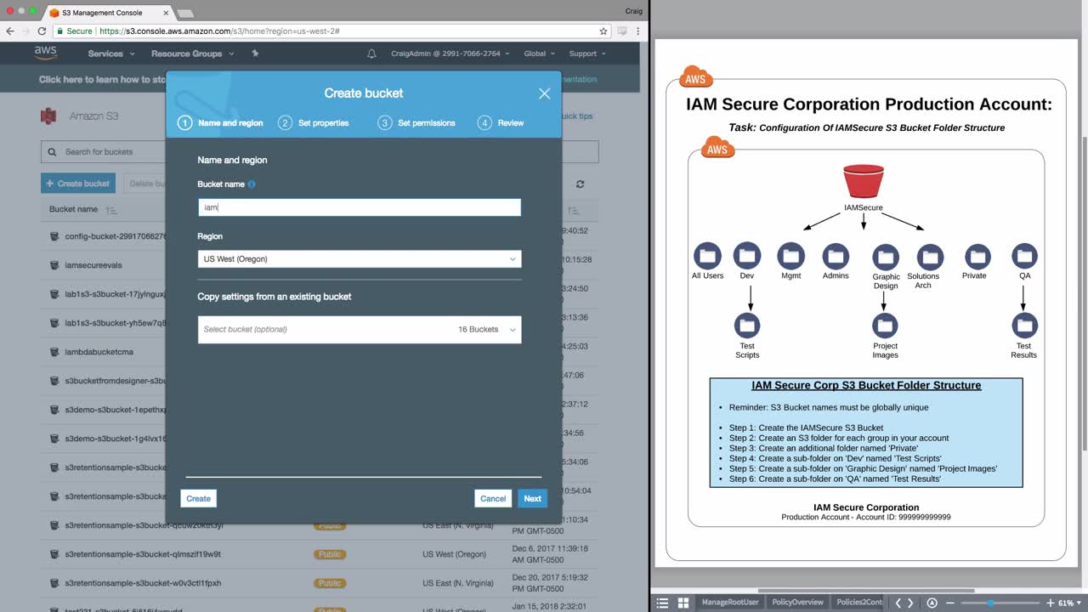Open the Support menu
Viewport: 1088px width, 612px height.
587,54
